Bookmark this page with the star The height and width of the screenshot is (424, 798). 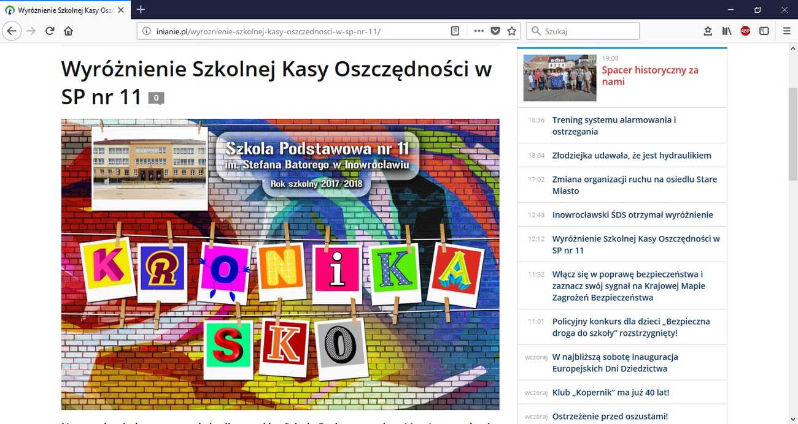pos(512,31)
